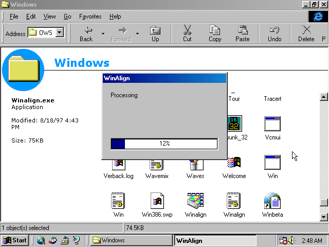Select the Wavemix file
The height and width of the screenshot is (247, 329).
click(157, 176)
